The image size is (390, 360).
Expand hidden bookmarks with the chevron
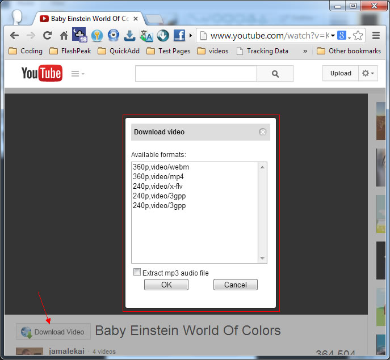point(305,51)
